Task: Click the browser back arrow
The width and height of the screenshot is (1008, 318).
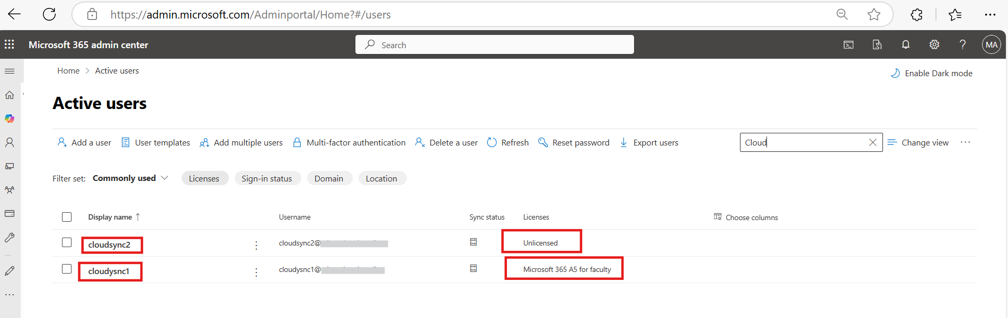Action: pos(14,14)
